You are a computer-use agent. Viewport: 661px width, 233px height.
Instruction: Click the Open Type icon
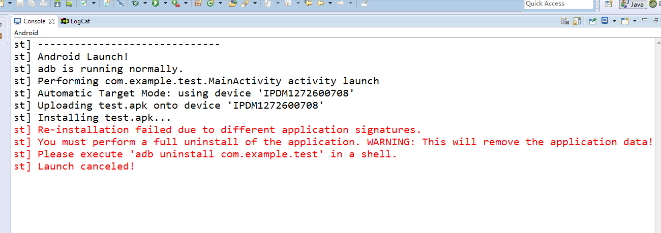tap(233, 3)
